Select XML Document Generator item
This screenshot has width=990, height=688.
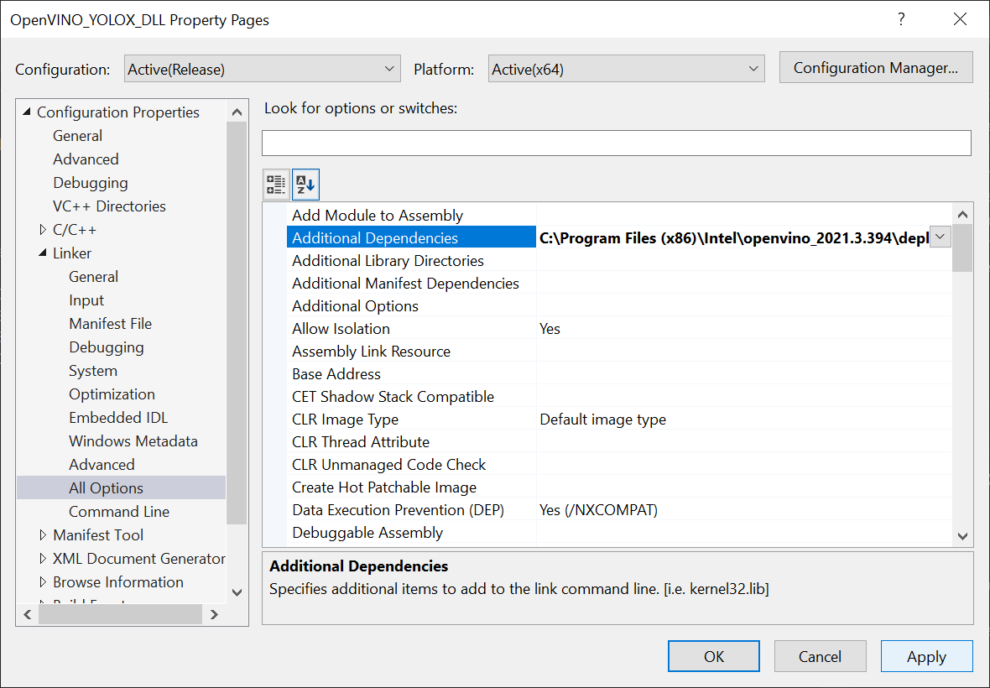click(x=139, y=558)
